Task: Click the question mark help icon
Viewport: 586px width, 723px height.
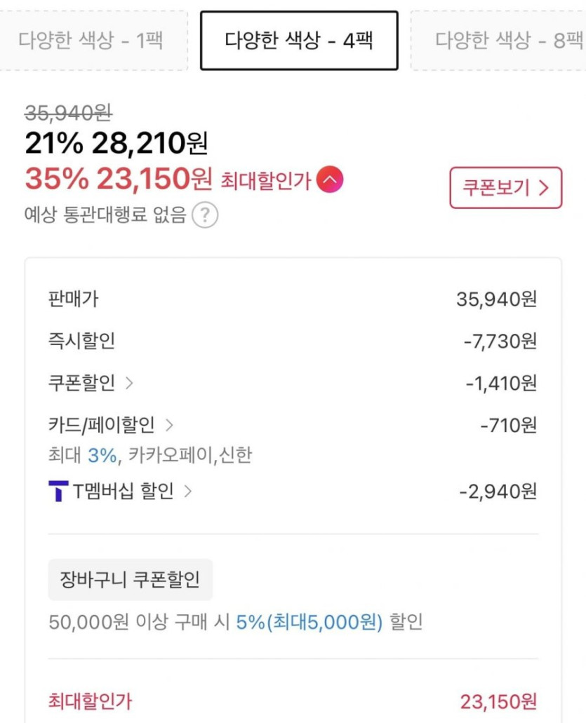Action: 205,215
